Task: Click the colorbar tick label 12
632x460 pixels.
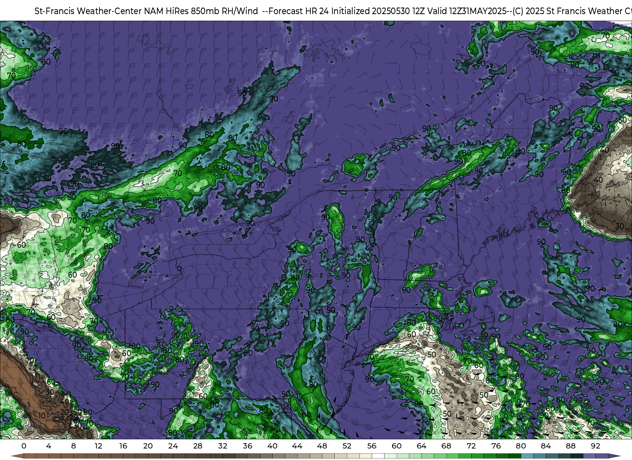Action: tap(98, 446)
